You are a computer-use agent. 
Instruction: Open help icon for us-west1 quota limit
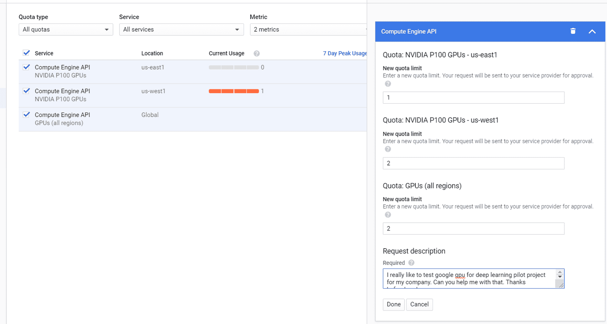coord(388,149)
